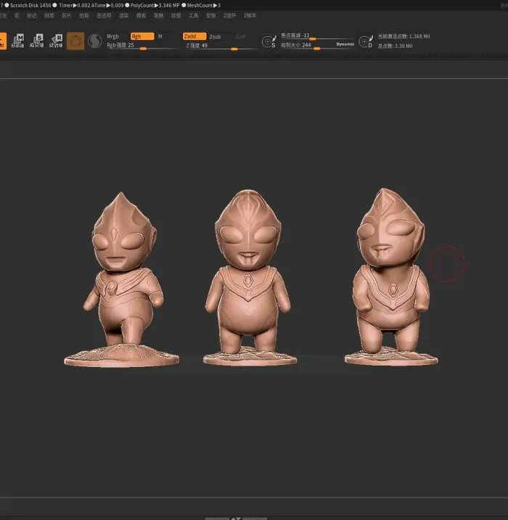Toggle the Zadd sculpt mode
The height and width of the screenshot is (520, 508).
[194, 36]
